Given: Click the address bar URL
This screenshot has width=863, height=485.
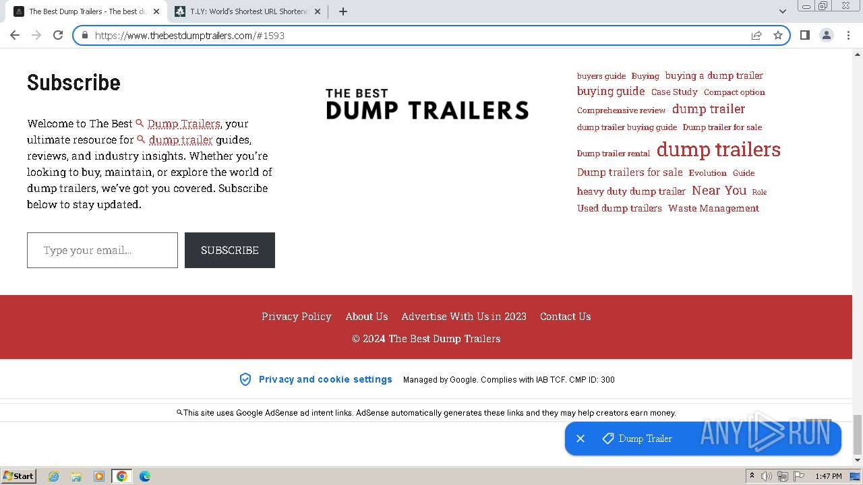Looking at the screenshot, I should [189, 36].
